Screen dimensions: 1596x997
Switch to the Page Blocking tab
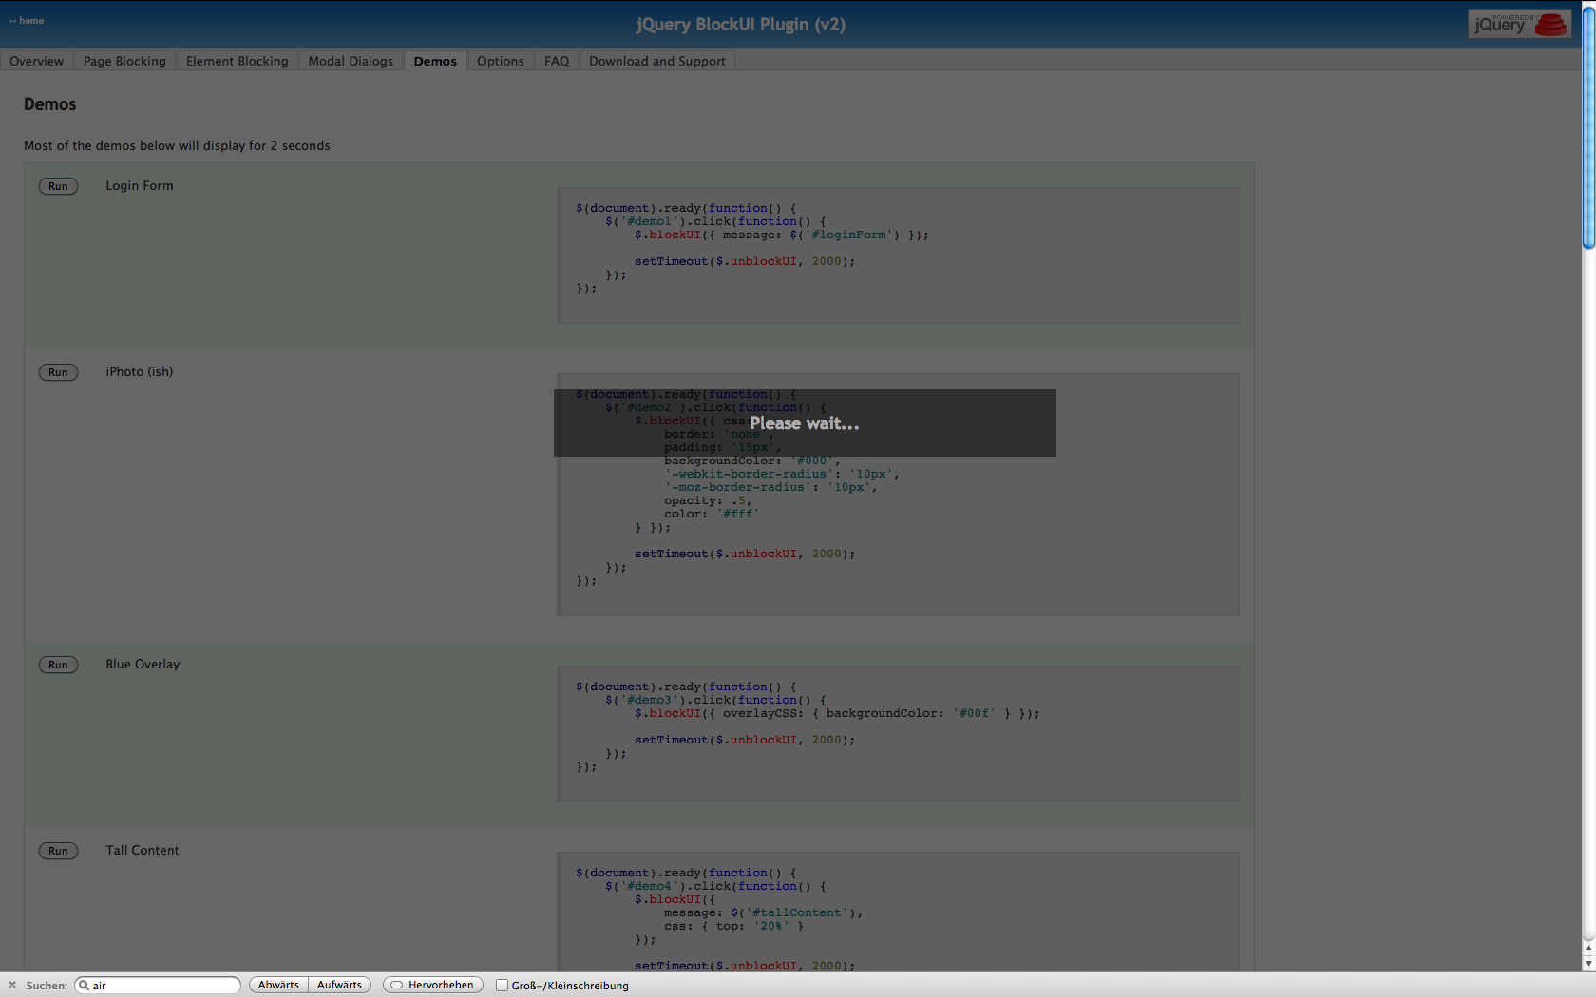[x=124, y=61]
